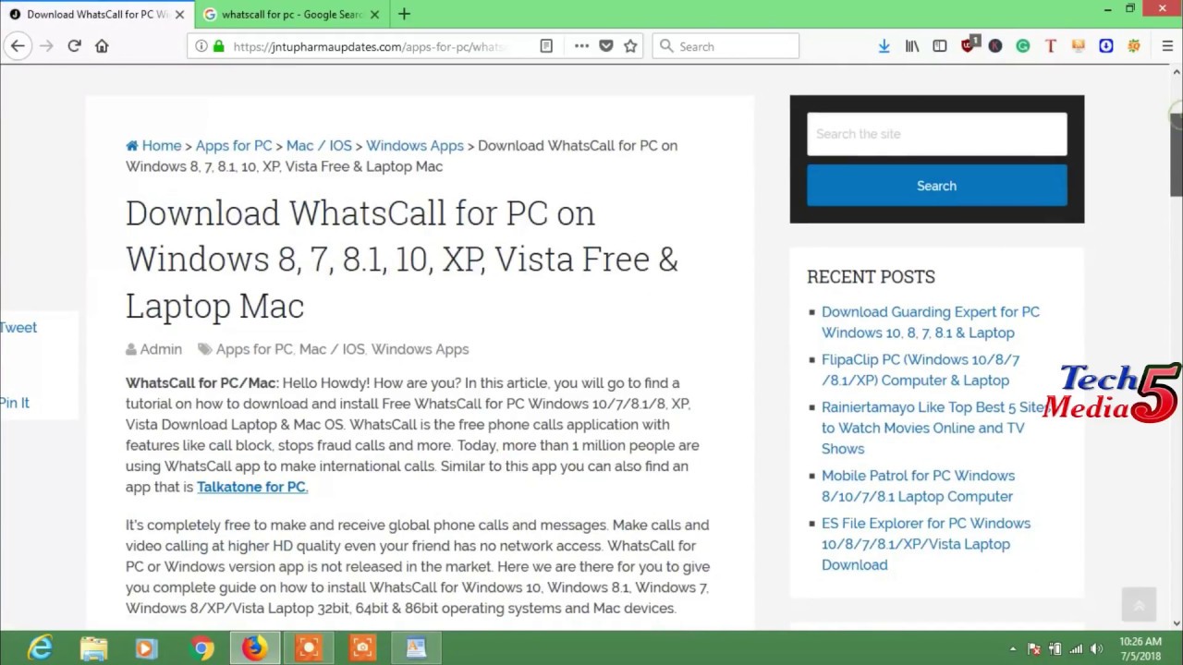Image resolution: width=1183 pixels, height=665 pixels.
Task: Open 'FlipaClip PC' recent post
Action: [921, 369]
